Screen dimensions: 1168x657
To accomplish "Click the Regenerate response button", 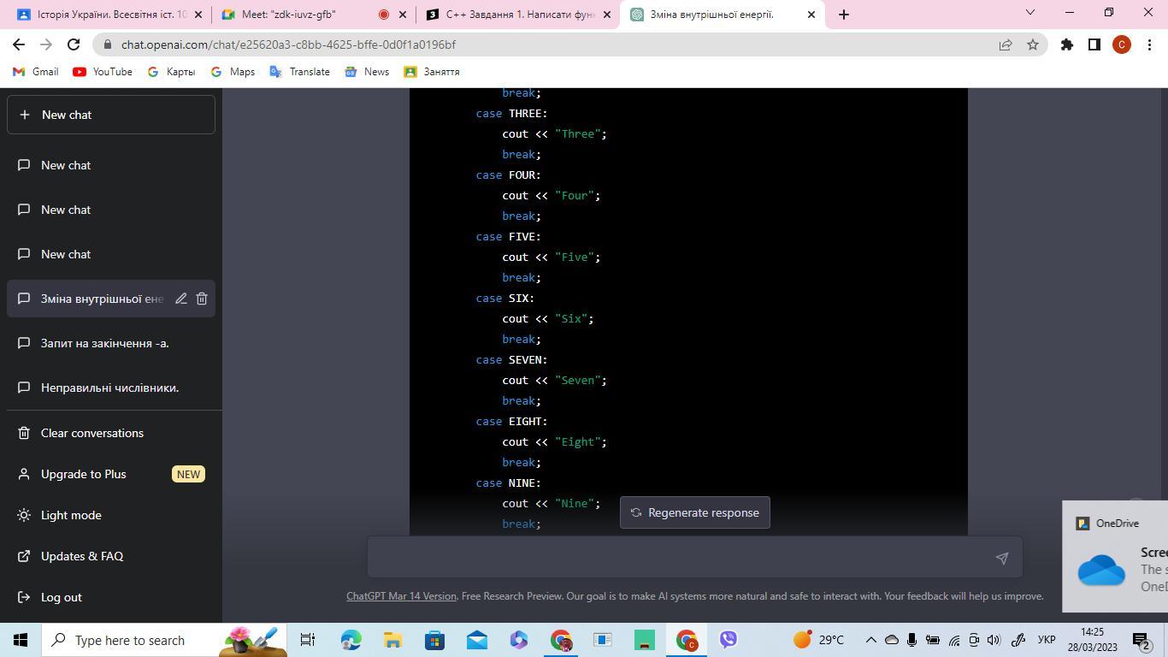I will click(694, 512).
